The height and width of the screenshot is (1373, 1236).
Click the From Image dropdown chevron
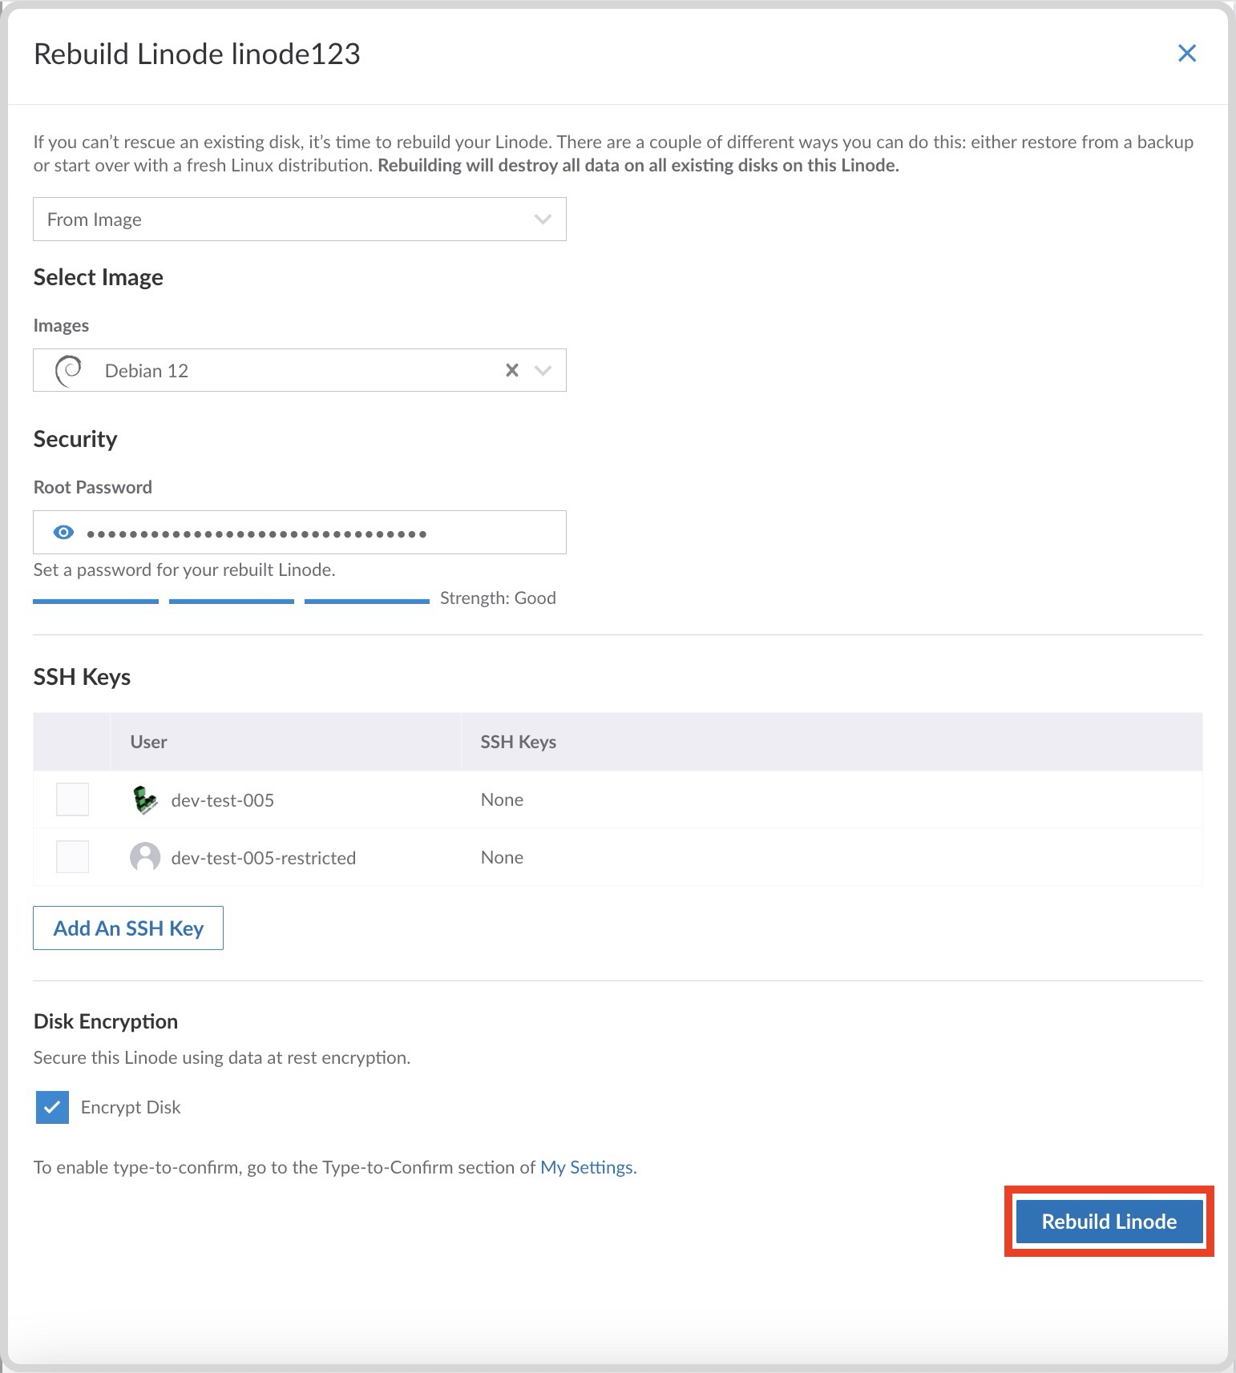pos(543,219)
